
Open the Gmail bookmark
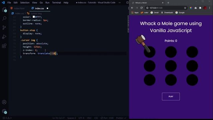pyautogui.click(x=154, y=13)
